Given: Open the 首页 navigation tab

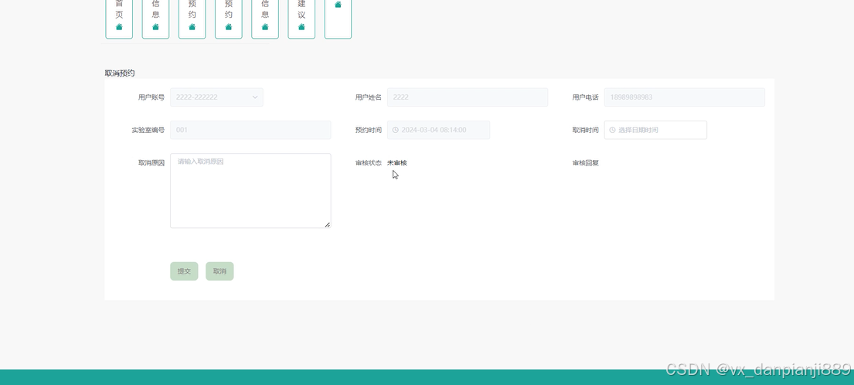Looking at the screenshot, I should tap(119, 18).
